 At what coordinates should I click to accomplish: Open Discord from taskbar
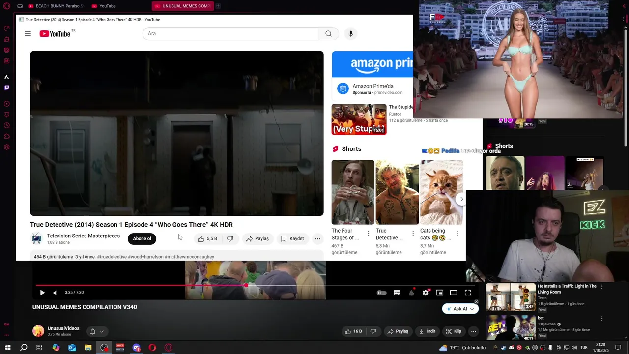point(136,348)
